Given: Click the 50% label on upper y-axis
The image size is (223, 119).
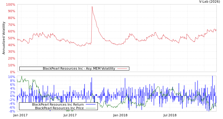Looking at the screenshot, I should (11, 38).
